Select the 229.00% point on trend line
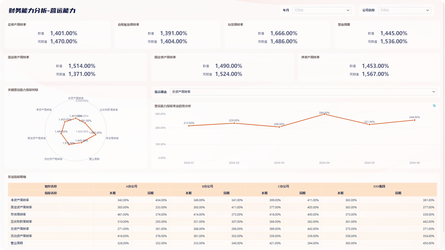Image resolution: width=445 pixels, height=250 pixels. [x=234, y=123]
